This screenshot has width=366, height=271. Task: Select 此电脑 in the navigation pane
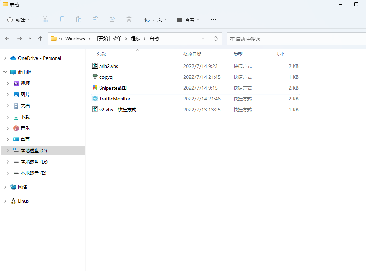24,72
